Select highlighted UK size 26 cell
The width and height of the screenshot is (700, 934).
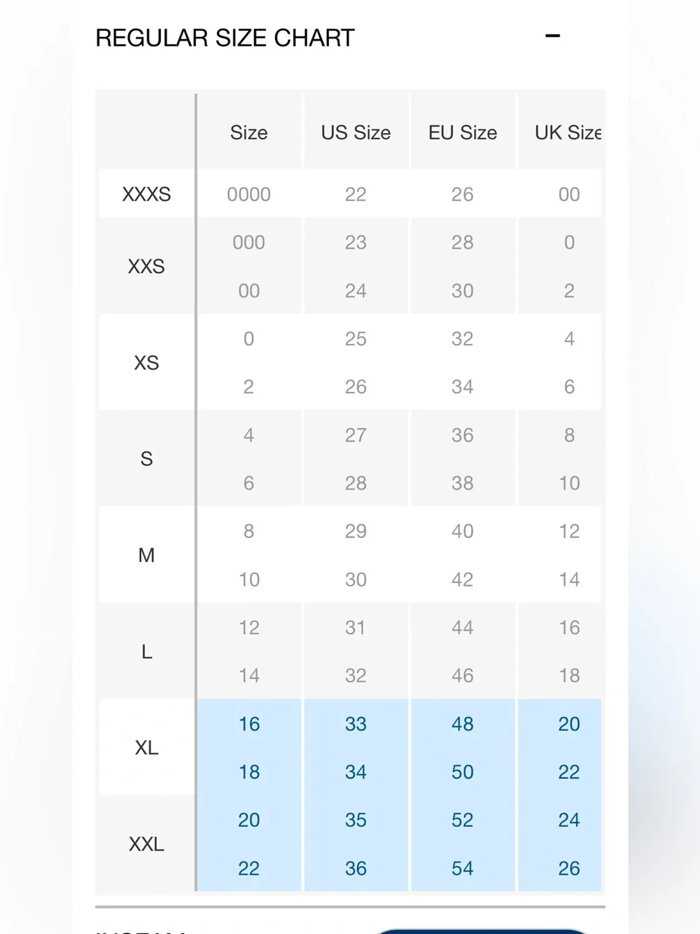point(568,868)
